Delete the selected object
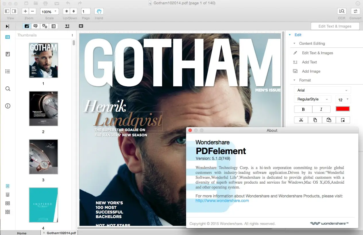This screenshot has width=363, height=235. point(343,120)
